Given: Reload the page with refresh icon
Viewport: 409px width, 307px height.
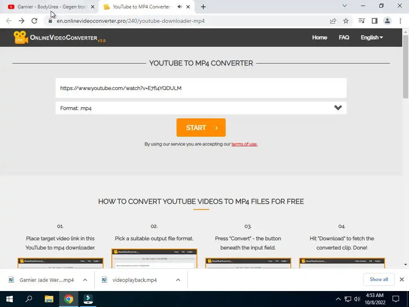Looking at the screenshot, I should (34, 21).
